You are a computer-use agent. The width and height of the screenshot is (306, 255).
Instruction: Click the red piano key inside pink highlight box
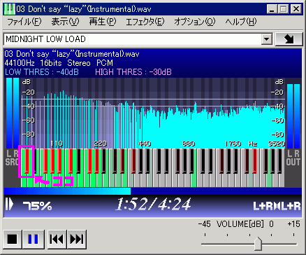click(27, 161)
